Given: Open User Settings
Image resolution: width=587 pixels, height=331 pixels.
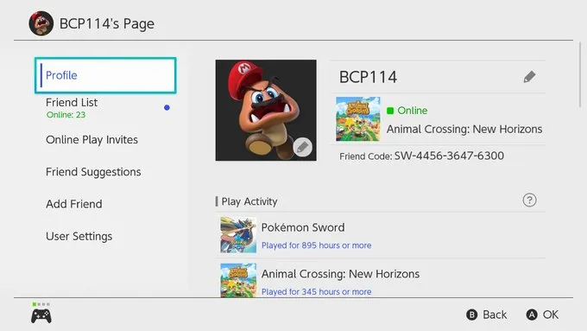Looking at the screenshot, I should pyautogui.click(x=79, y=236).
